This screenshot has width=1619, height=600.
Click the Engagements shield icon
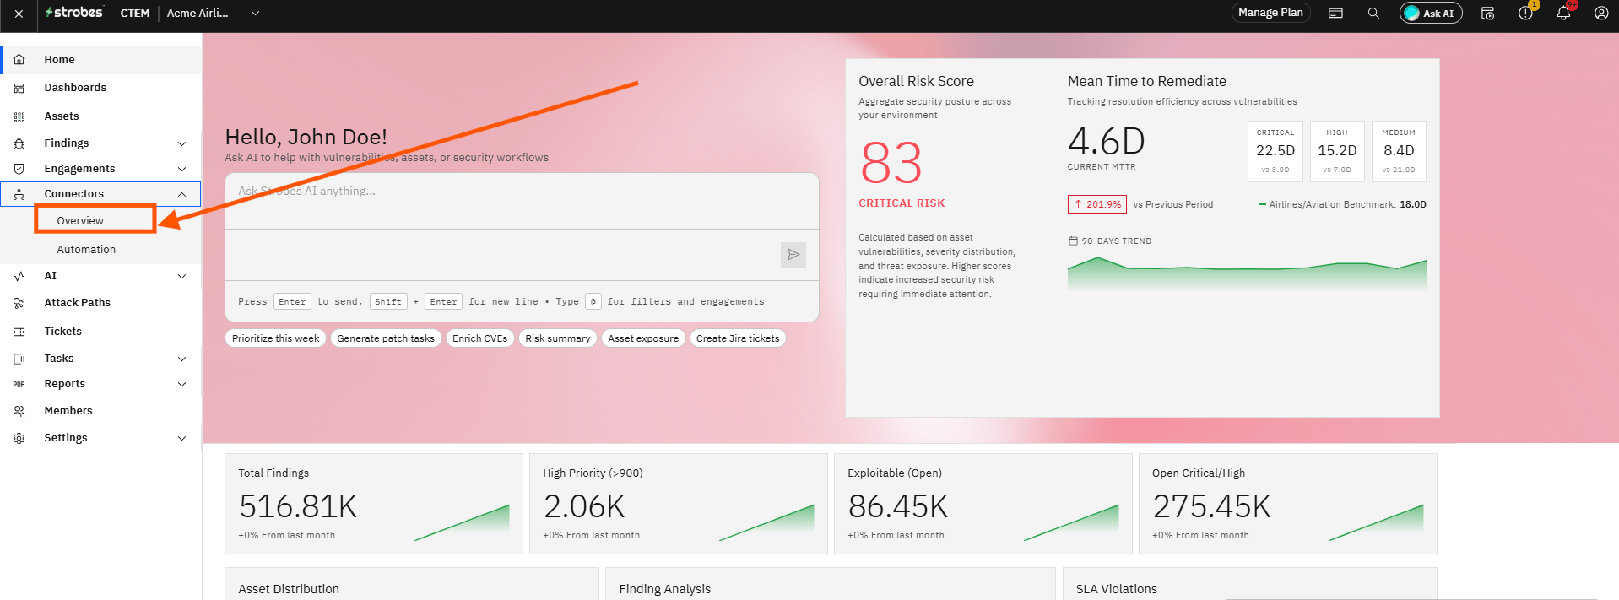click(x=19, y=169)
